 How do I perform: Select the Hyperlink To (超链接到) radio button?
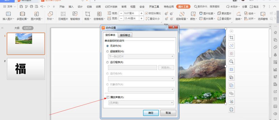(107, 51)
